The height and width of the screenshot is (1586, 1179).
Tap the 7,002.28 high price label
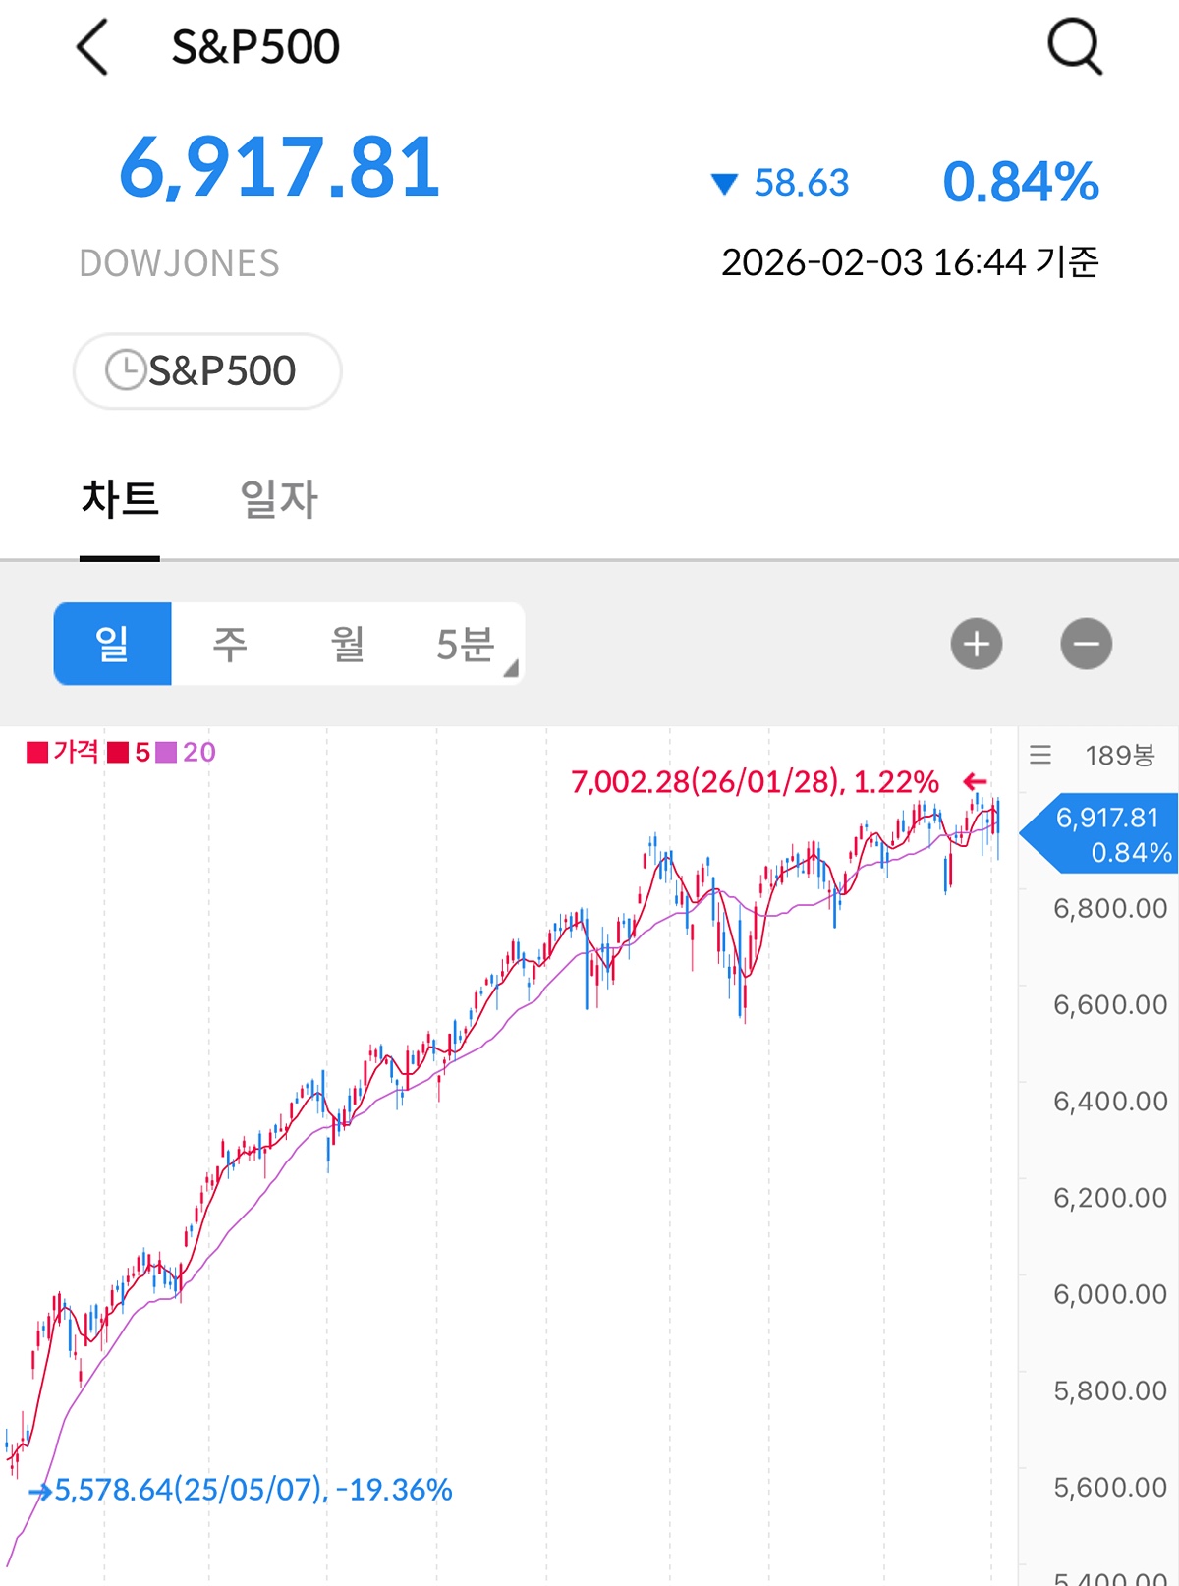[755, 782]
